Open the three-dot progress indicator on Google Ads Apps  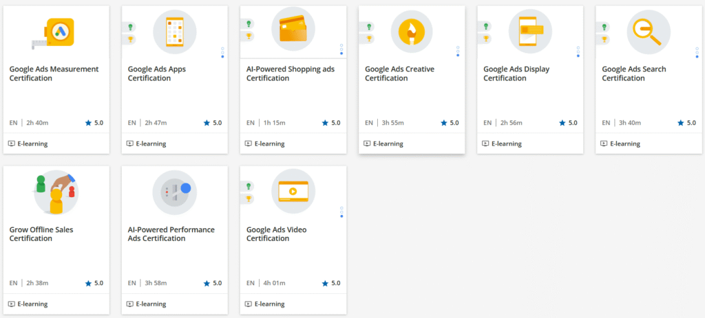[222, 52]
